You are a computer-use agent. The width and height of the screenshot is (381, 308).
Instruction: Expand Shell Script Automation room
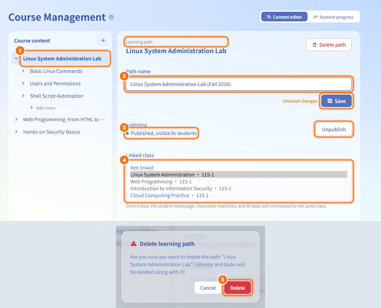pos(23,96)
